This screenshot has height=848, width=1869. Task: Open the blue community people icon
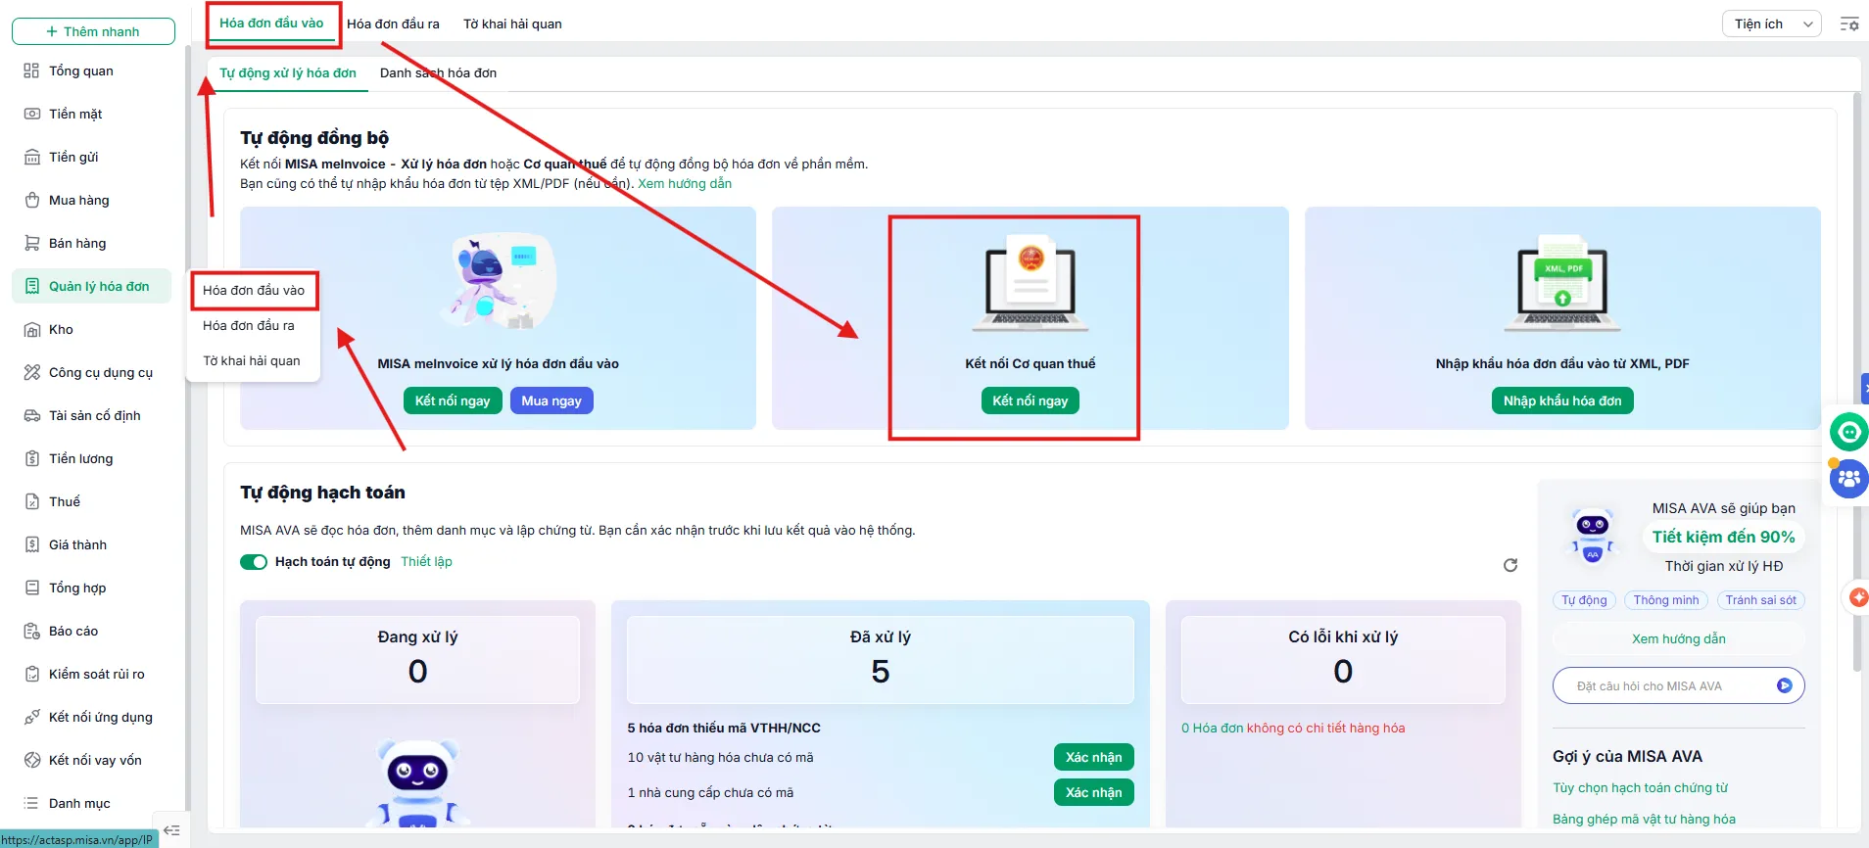(1849, 479)
